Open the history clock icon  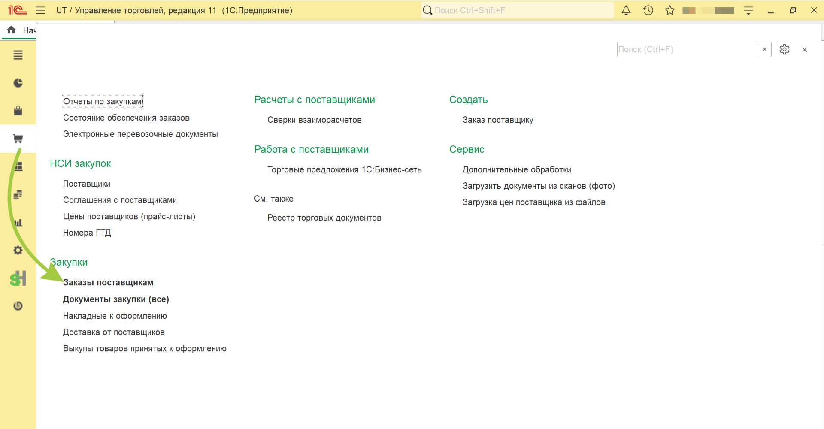pos(648,10)
